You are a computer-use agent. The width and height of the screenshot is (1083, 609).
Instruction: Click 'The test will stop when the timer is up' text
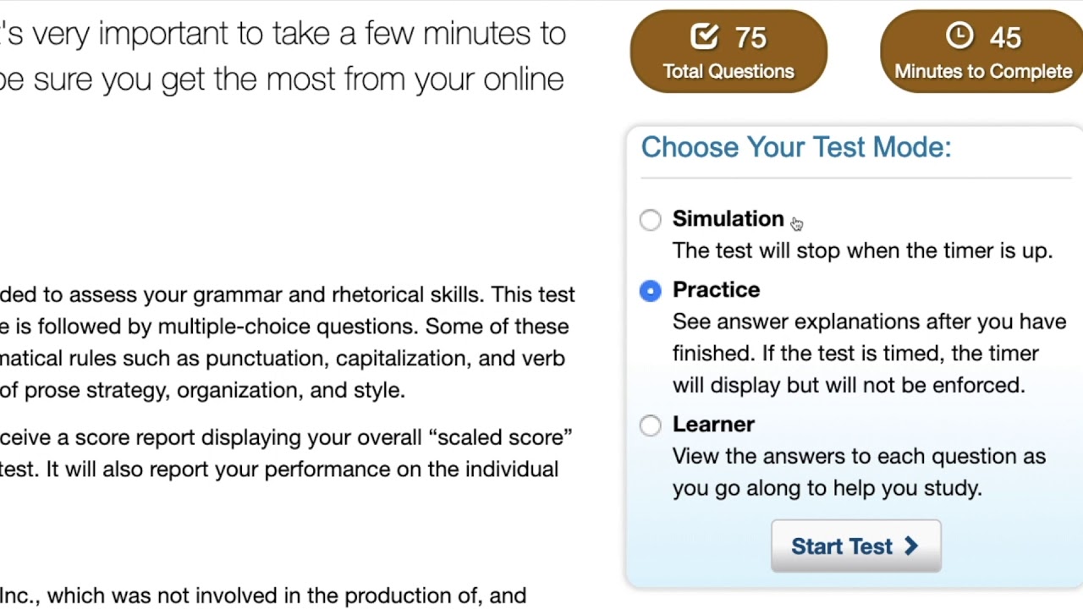(x=862, y=251)
